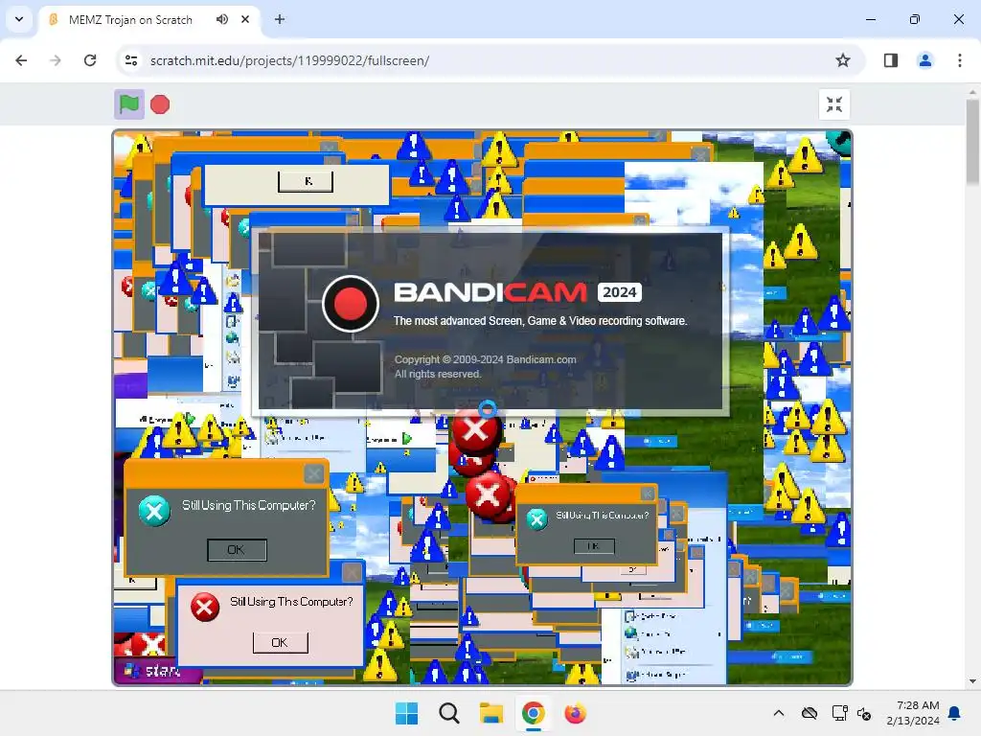Viewport: 981px width, 736px height.
Task: Open Firefox from taskbar
Action: [x=575, y=713]
